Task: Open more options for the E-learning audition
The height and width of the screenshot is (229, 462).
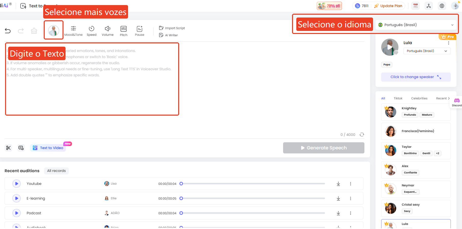Action: tap(350, 198)
